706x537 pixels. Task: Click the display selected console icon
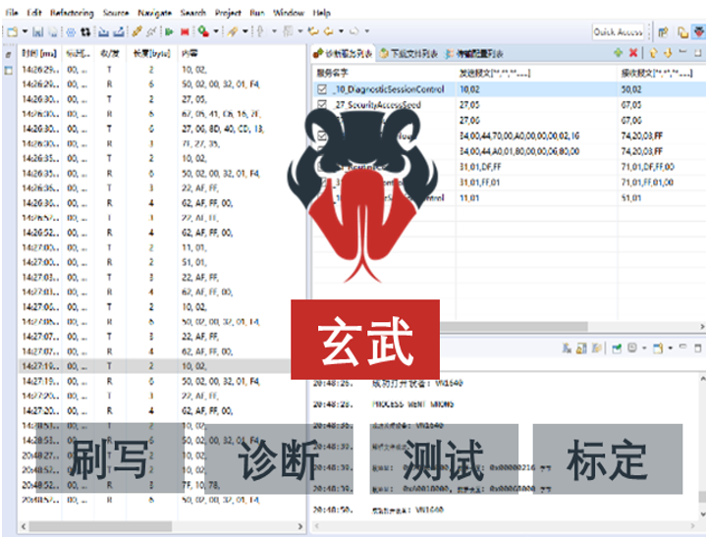pyautogui.click(x=632, y=348)
